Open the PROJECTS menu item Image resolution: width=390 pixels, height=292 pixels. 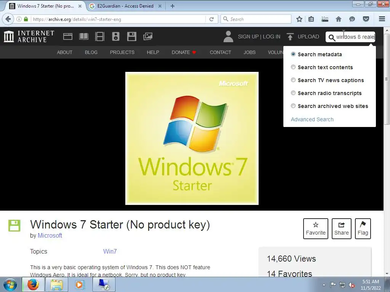(x=122, y=52)
